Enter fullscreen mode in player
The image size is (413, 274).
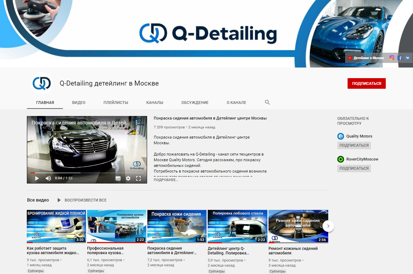point(139,179)
